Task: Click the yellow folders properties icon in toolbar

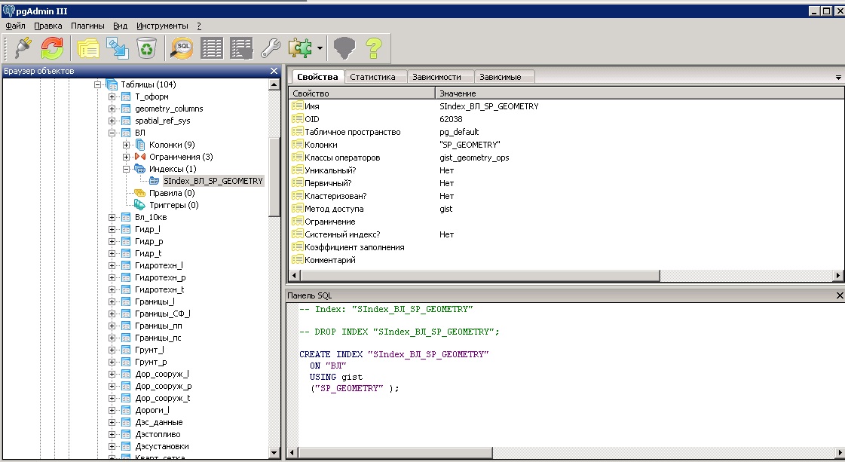Action: pos(88,49)
